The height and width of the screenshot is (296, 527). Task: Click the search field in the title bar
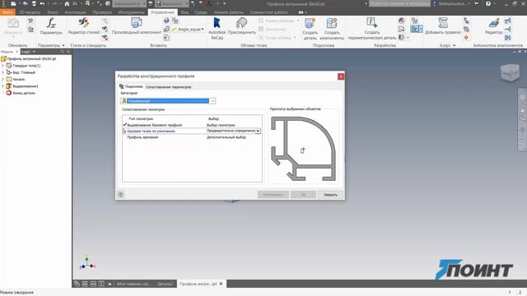pos(399,3)
